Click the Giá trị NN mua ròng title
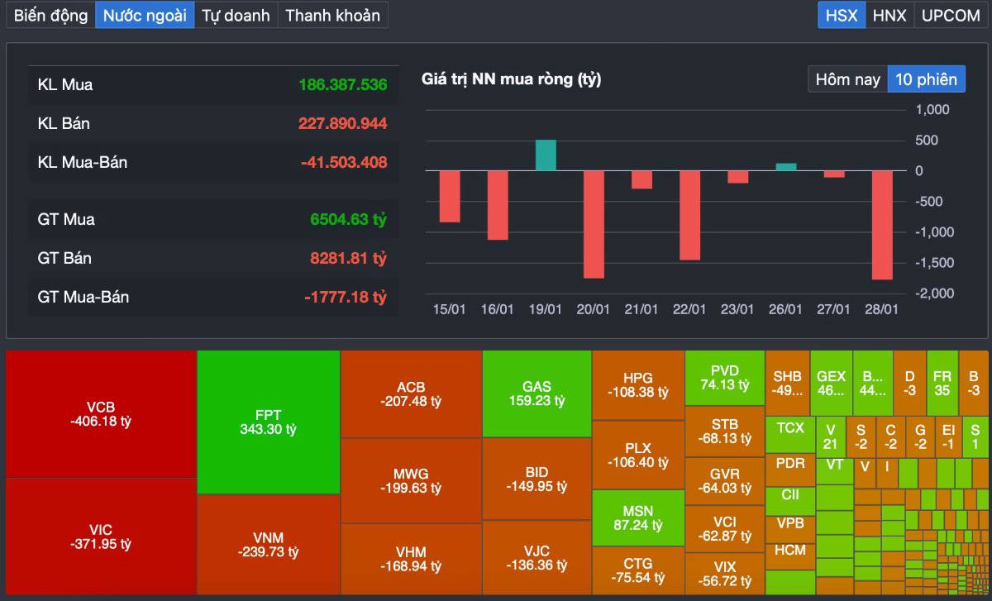 (511, 79)
